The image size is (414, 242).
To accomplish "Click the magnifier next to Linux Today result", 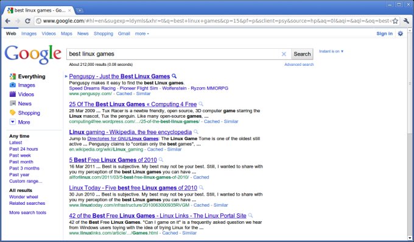I will click(201, 188).
